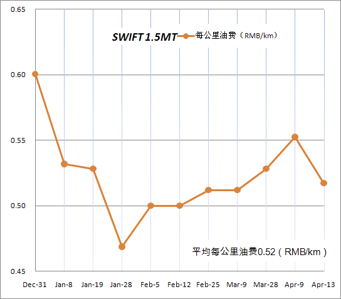Click the Feb-25 x-axis label
The image size is (341, 299).
208,285
